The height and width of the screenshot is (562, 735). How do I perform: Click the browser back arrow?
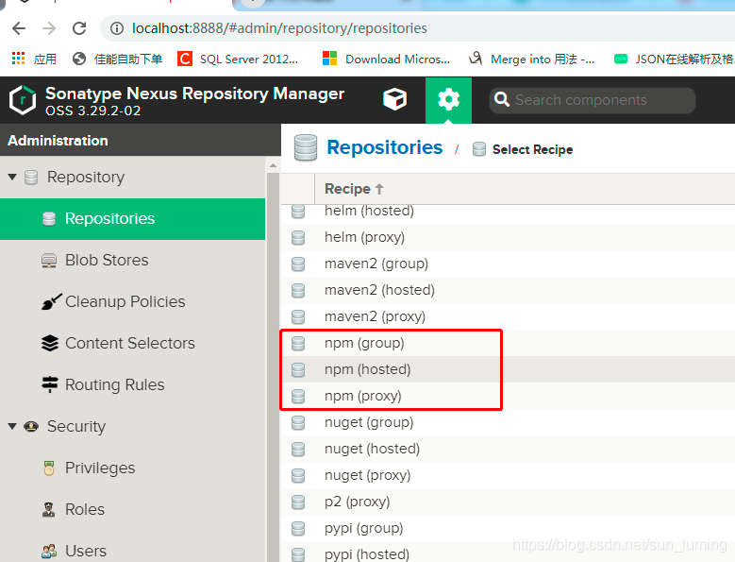(19, 28)
